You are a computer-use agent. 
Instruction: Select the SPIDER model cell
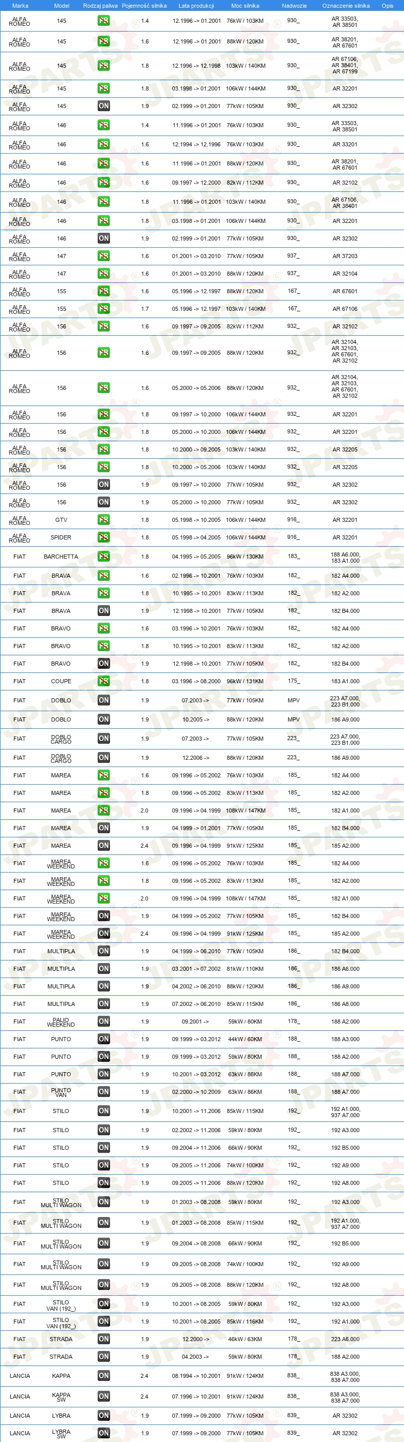pos(61,537)
